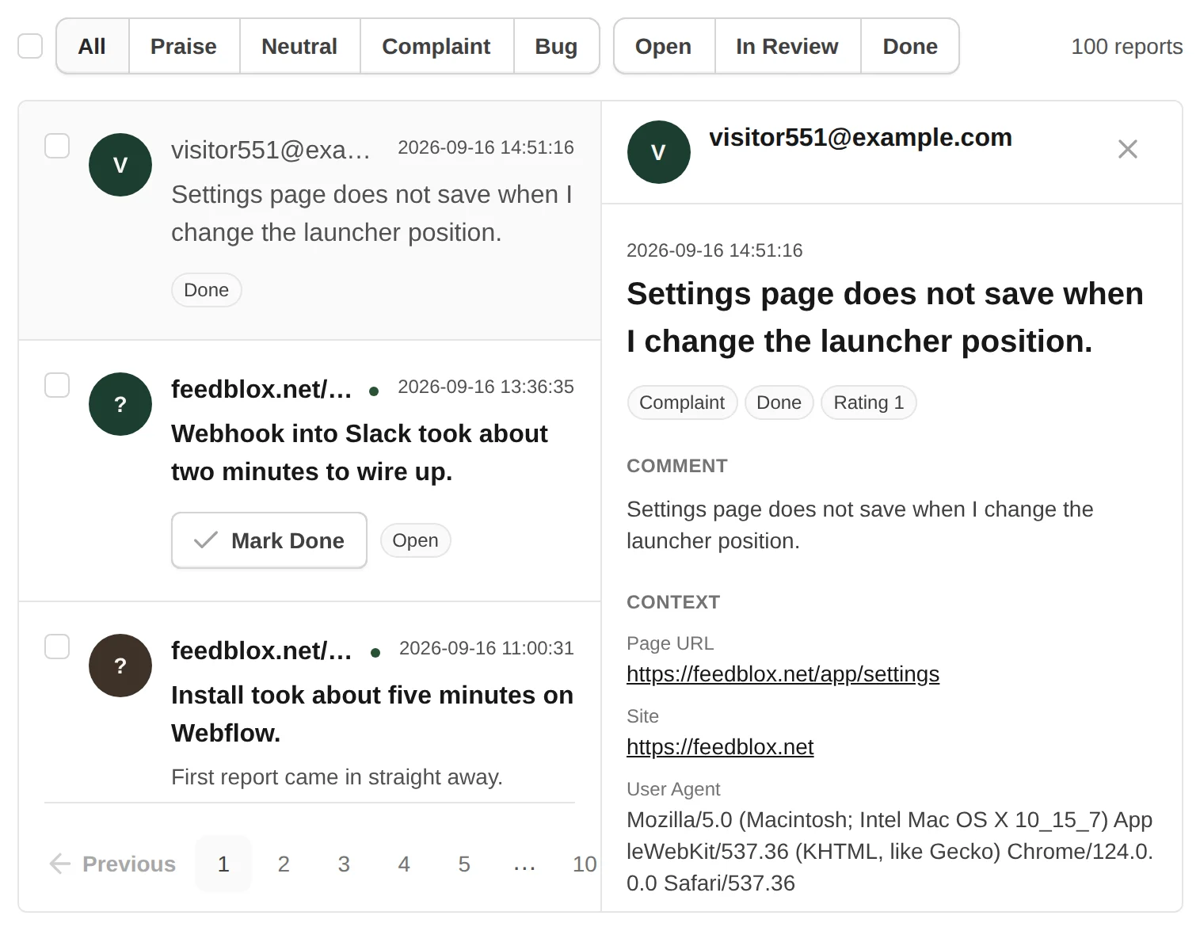Go to page 2 of reports

pyautogui.click(x=284, y=864)
